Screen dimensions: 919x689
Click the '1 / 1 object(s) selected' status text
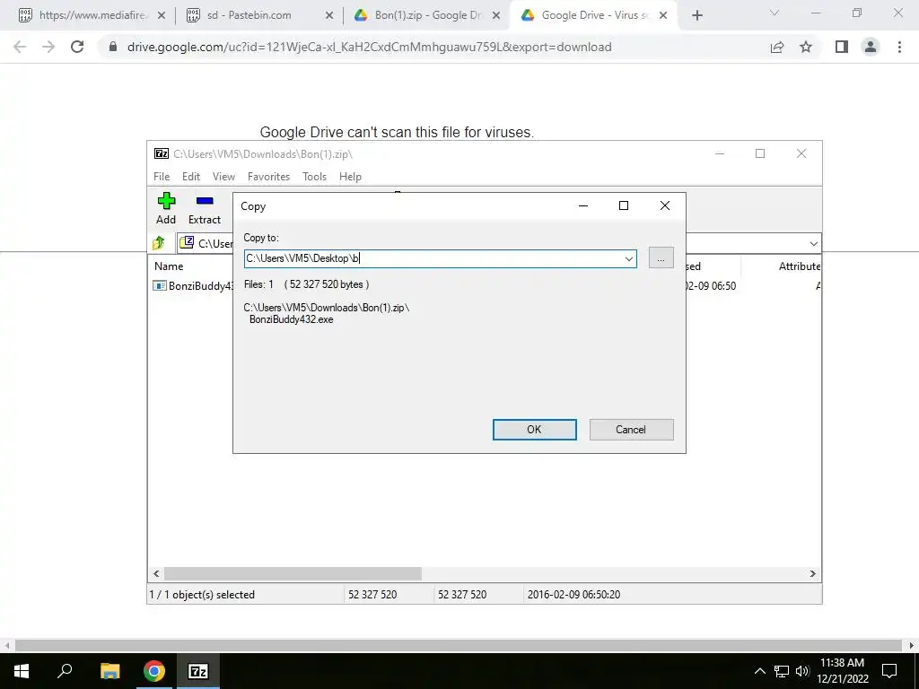(x=202, y=595)
